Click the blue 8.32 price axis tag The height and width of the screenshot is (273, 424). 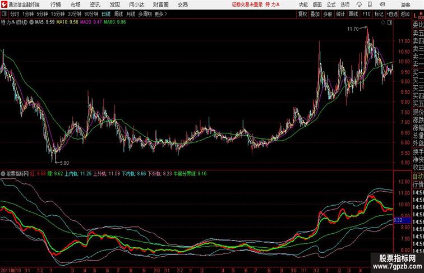(402, 220)
